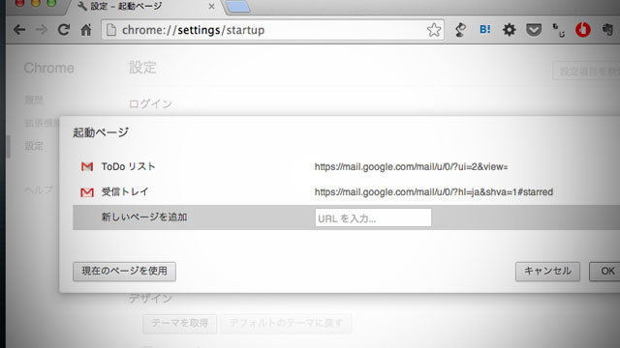
Task: Go back with the back arrow
Action: pos(19,30)
